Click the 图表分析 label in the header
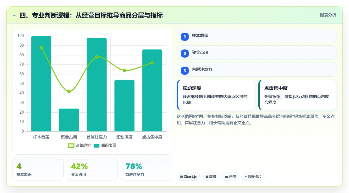This screenshot has height=193, width=349. click(328, 15)
